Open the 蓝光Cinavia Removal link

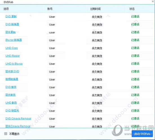[x=18, y=126]
